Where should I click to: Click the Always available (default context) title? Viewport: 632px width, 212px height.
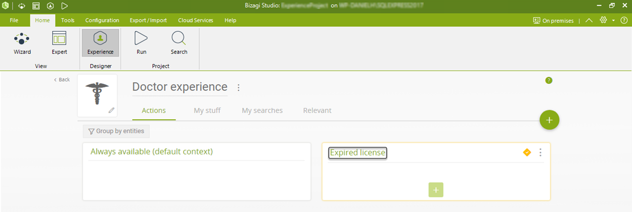coord(152,151)
